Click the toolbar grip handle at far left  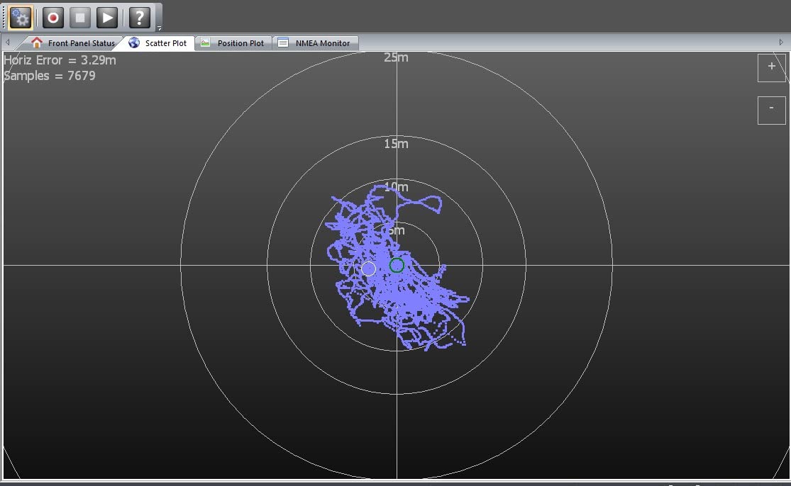point(4,17)
